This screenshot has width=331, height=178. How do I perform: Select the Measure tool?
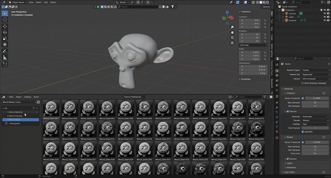pos(5,57)
